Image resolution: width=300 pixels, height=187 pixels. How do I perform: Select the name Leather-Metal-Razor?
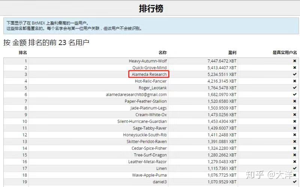(147, 162)
